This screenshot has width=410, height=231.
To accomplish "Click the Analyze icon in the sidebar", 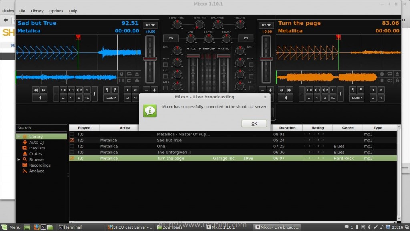I will (x=25, y=171).
